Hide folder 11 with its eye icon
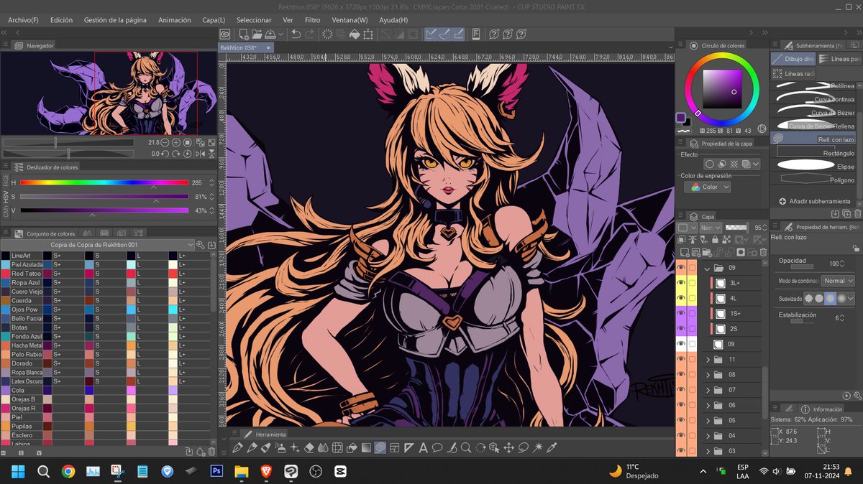Screen dimensions: 863x484 point(681,359)
